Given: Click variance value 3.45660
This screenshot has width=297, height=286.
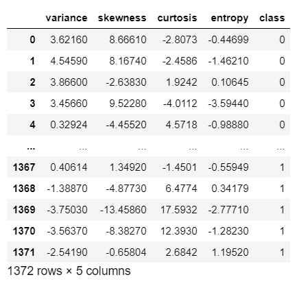Looking at the screenshot, I should tap(69, 104).
